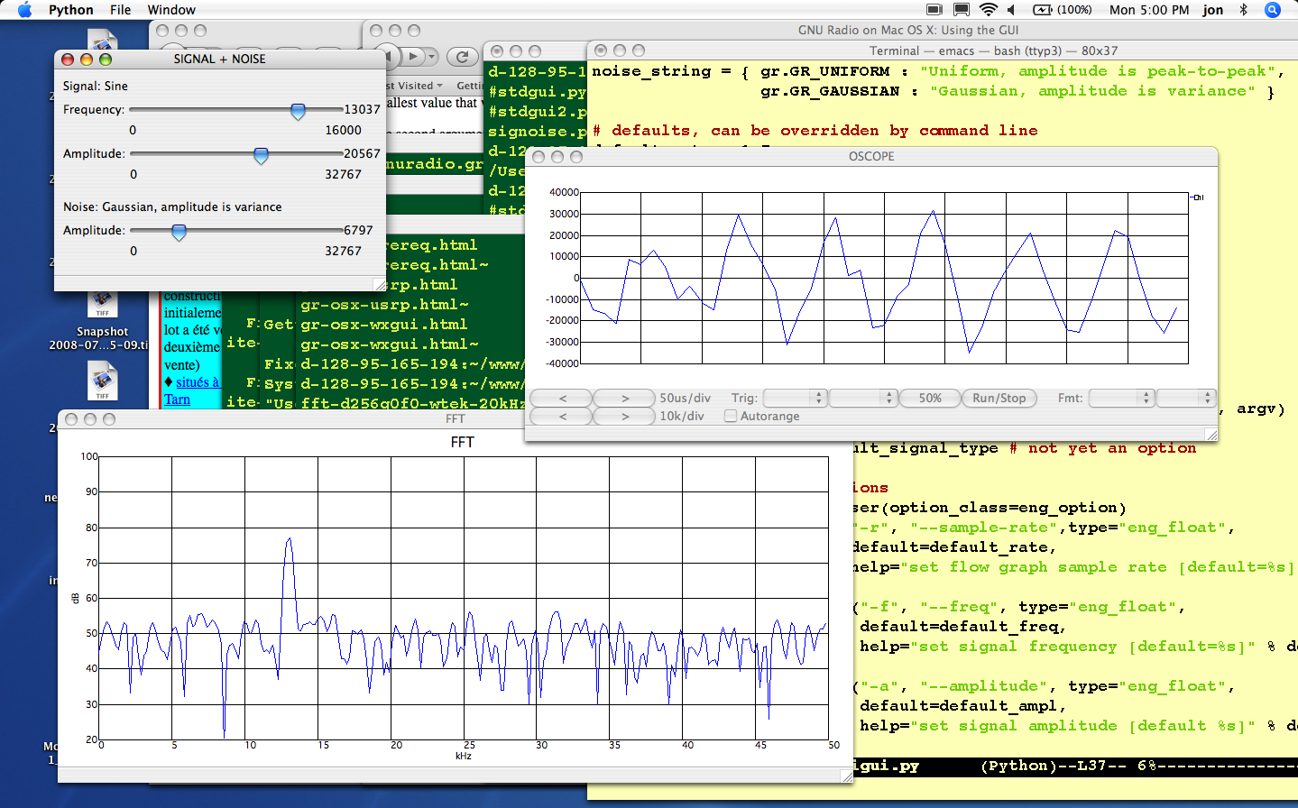The width and height of the screenshot is (1298, 808).
Task: Click the 'Signal: Sine' label
Action: (x=96, y=86)
